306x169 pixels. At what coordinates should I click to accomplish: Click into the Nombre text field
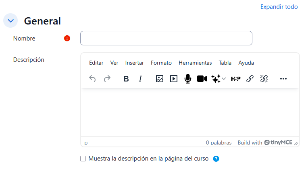[166, 39]
